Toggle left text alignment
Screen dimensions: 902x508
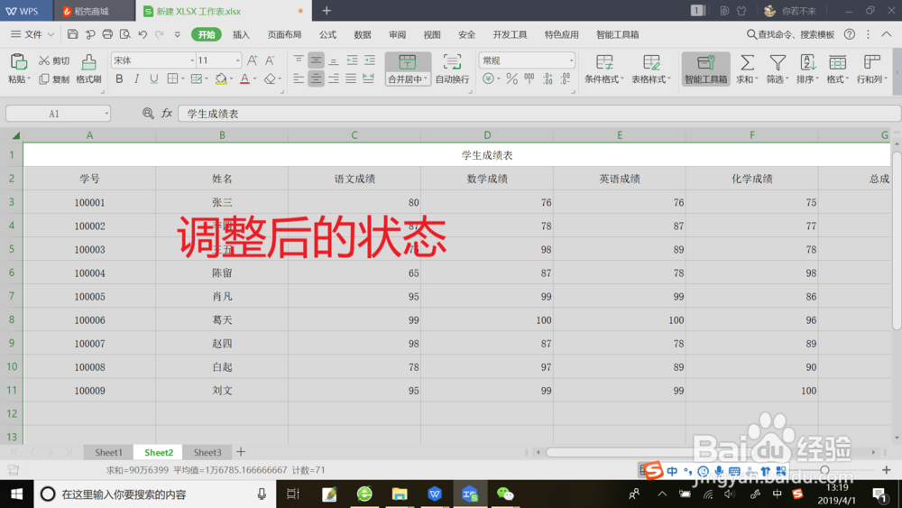point(298,79)
